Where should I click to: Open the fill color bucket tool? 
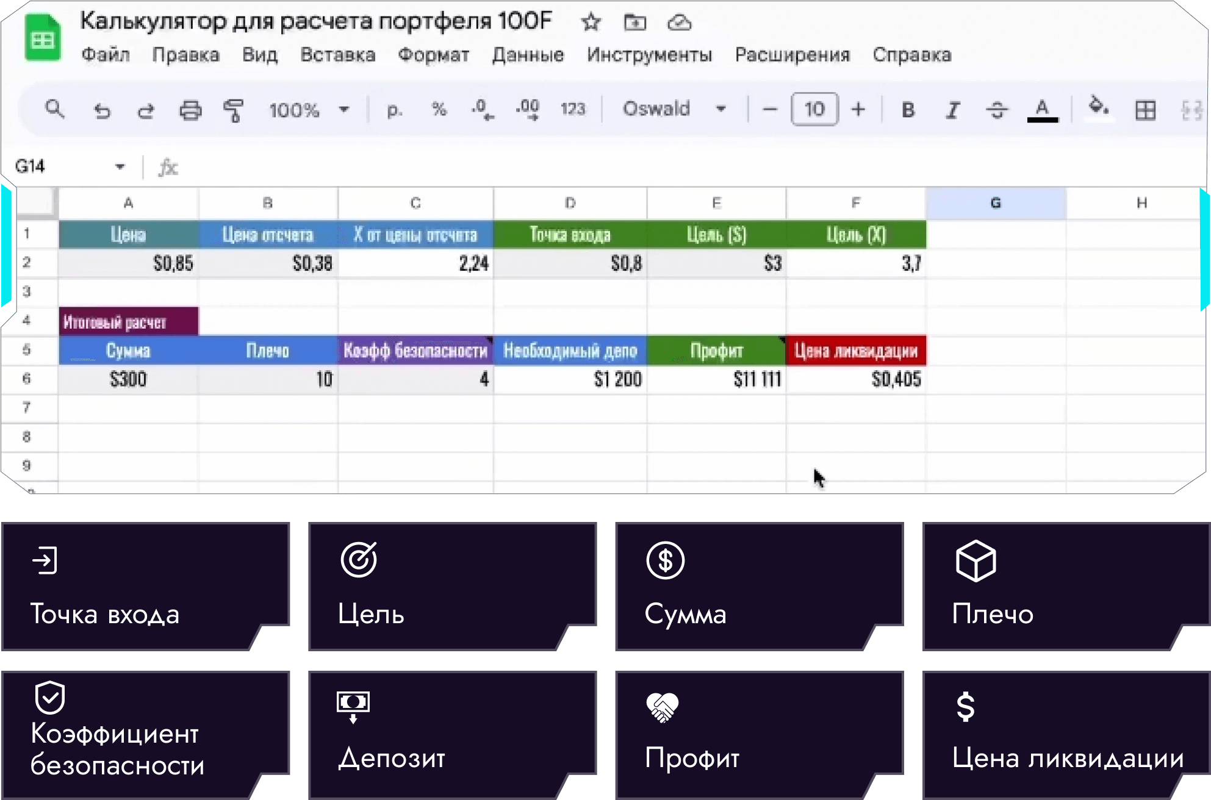point(1098,109)
